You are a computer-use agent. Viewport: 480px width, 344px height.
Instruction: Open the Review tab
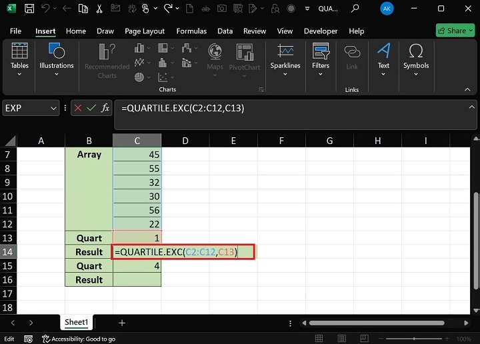(x=255, y=31)
